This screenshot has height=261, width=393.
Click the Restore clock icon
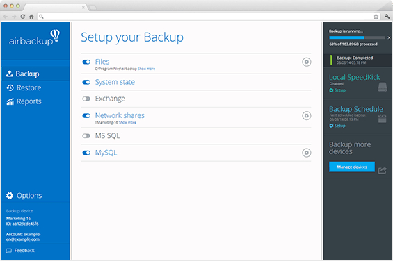click(10, 87)
